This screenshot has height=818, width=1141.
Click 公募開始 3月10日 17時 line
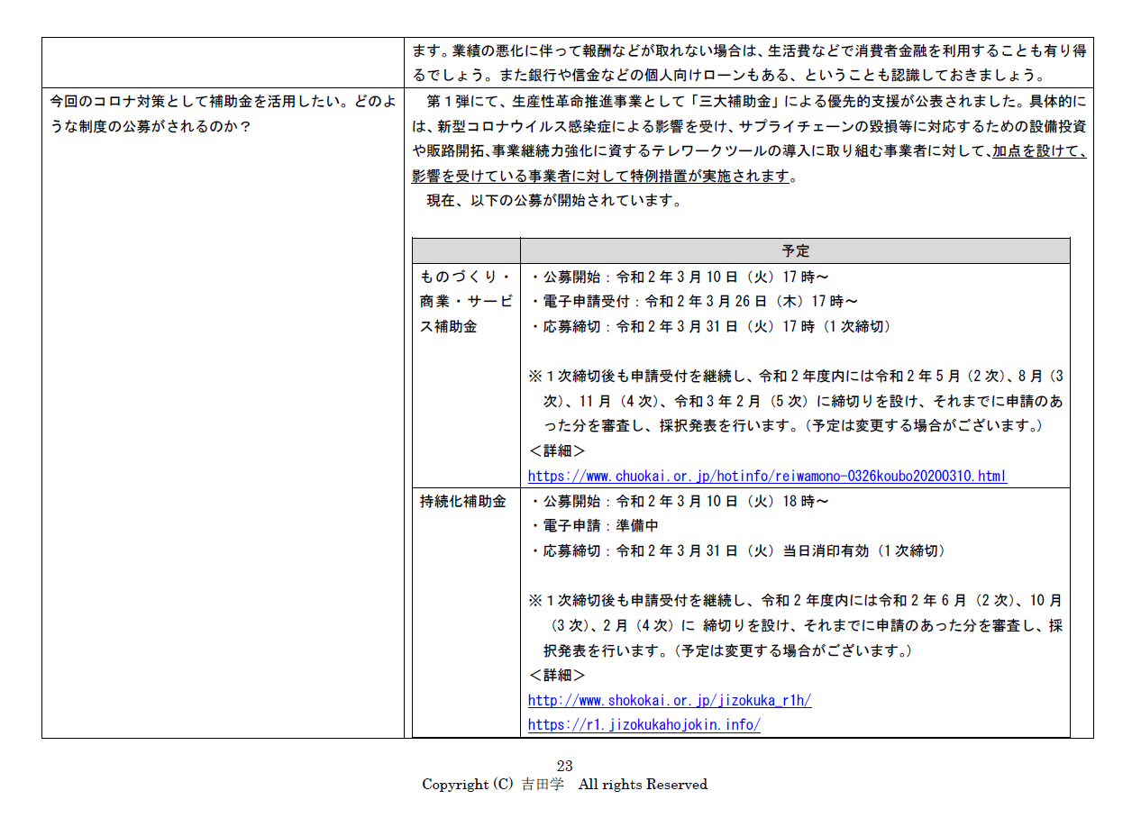[x=678, y=277]
